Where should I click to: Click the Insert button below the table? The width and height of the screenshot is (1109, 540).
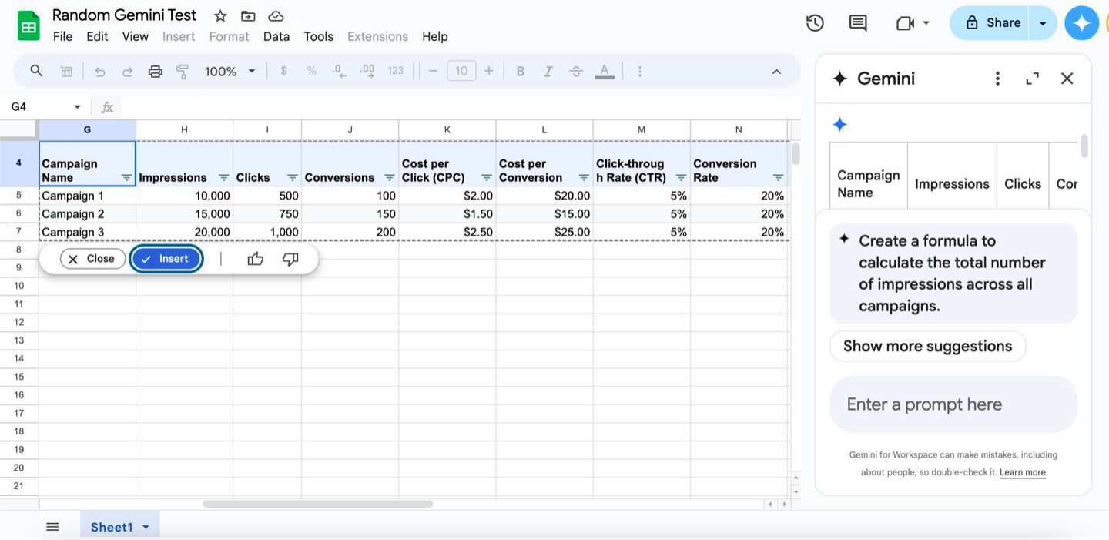point(166,259)
